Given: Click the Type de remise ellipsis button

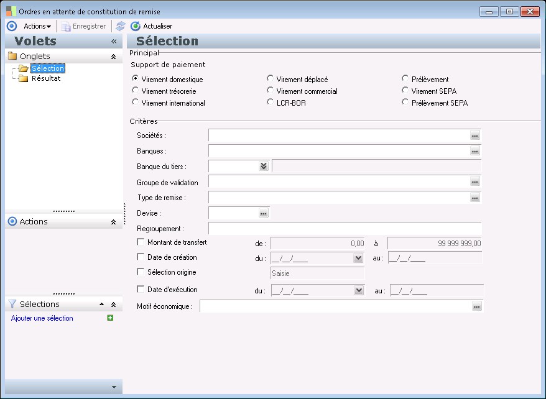Looking at the screenshot, I should (474, 198).
